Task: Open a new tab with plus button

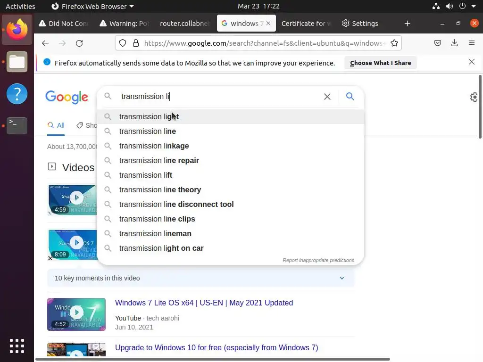Action: 407,24
